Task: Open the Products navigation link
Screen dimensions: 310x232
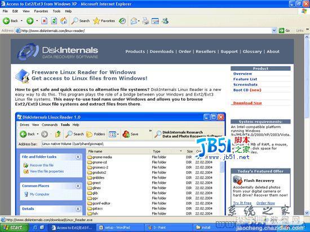Action: (135, 52)
